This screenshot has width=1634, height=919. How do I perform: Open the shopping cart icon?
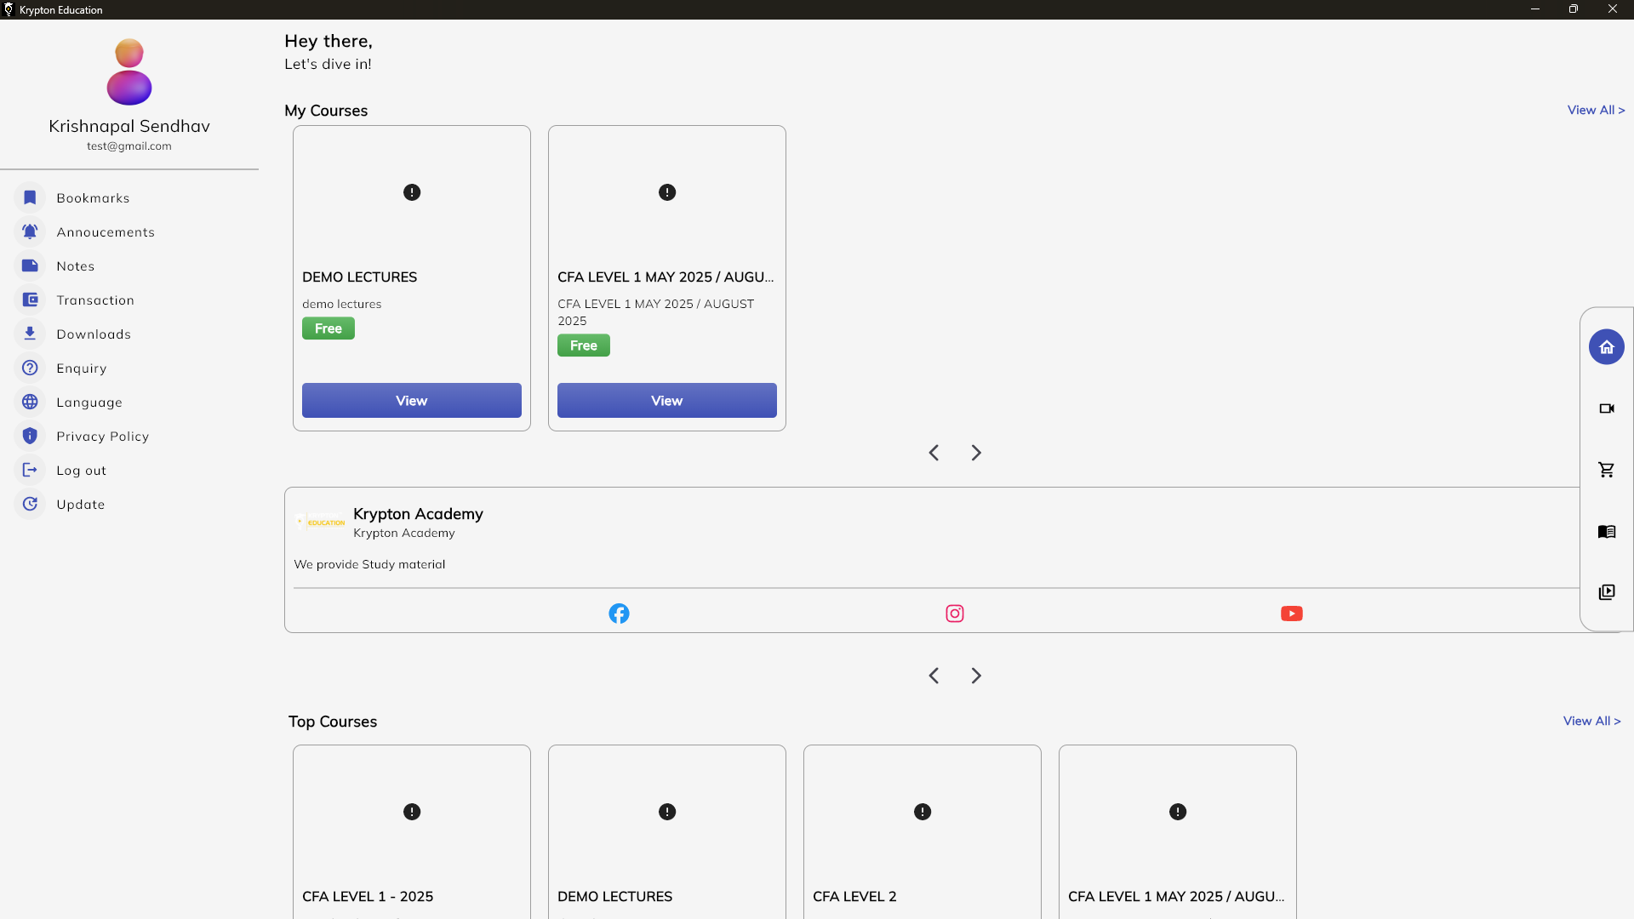tap(1606, 470)
